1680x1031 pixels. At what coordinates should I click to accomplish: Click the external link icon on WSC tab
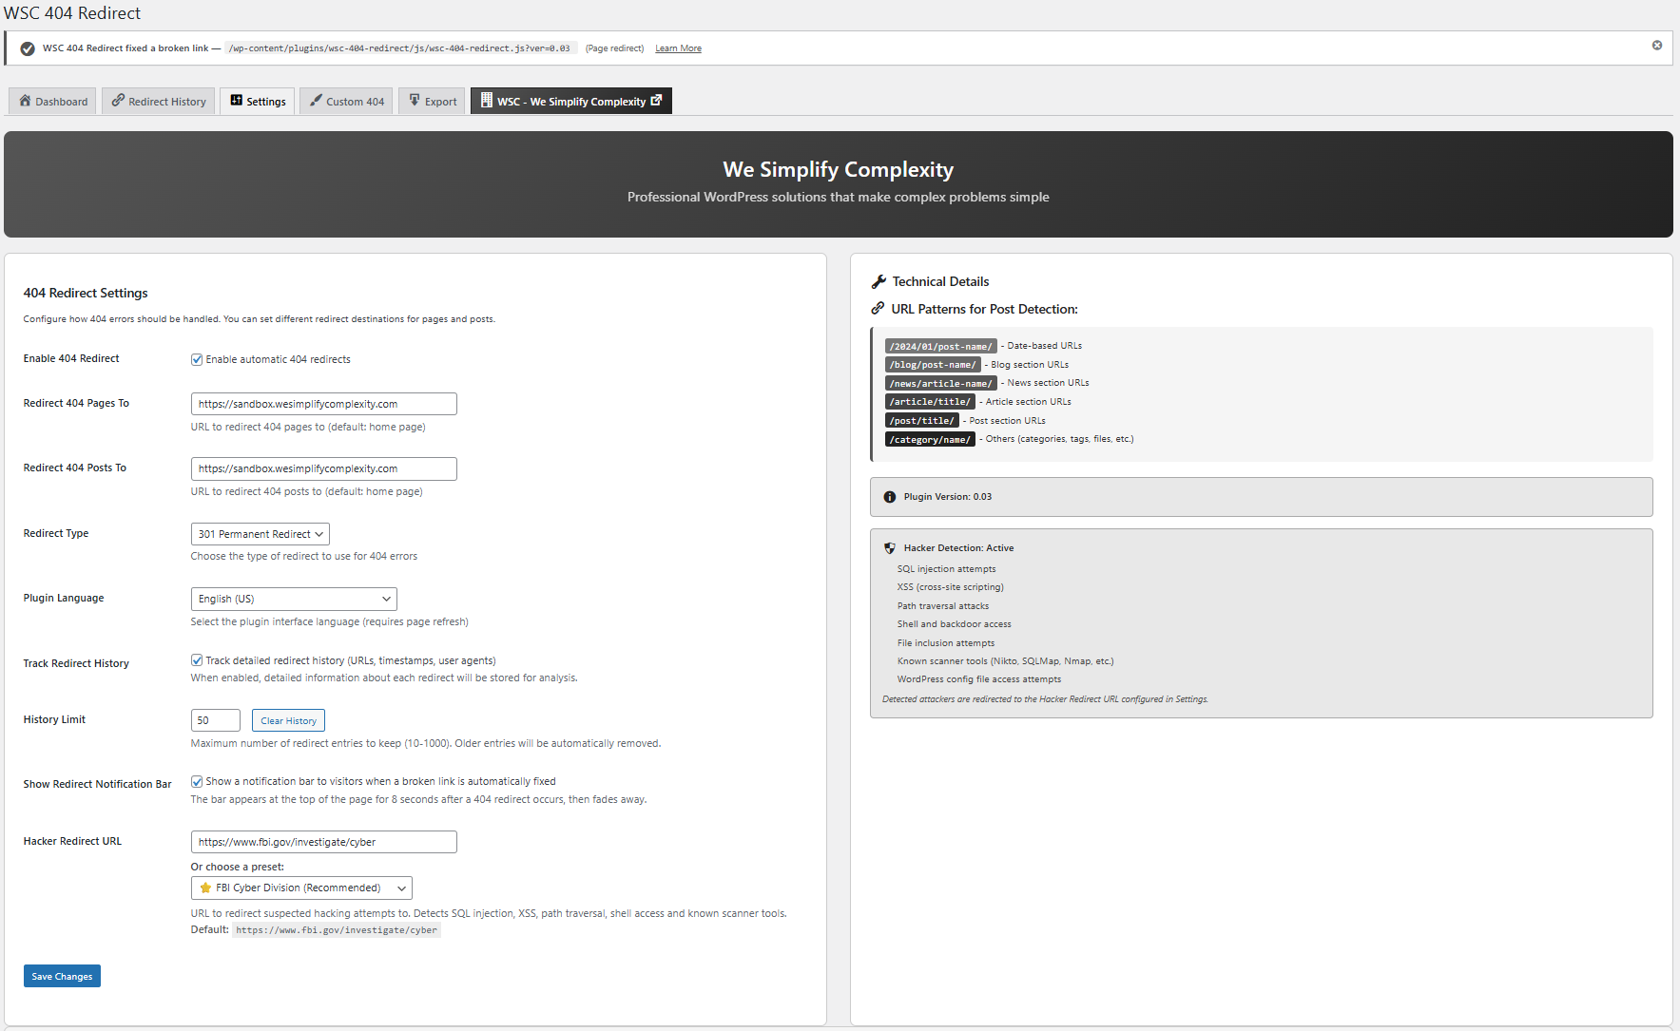(x=656, y=100)
